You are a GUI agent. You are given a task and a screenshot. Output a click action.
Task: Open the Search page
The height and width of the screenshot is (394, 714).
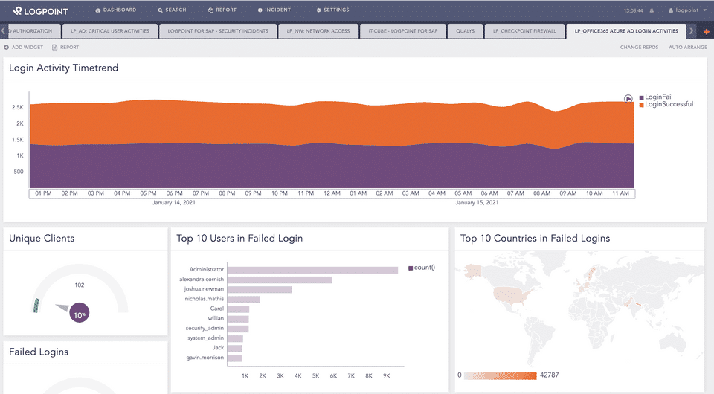click(172, 10)
